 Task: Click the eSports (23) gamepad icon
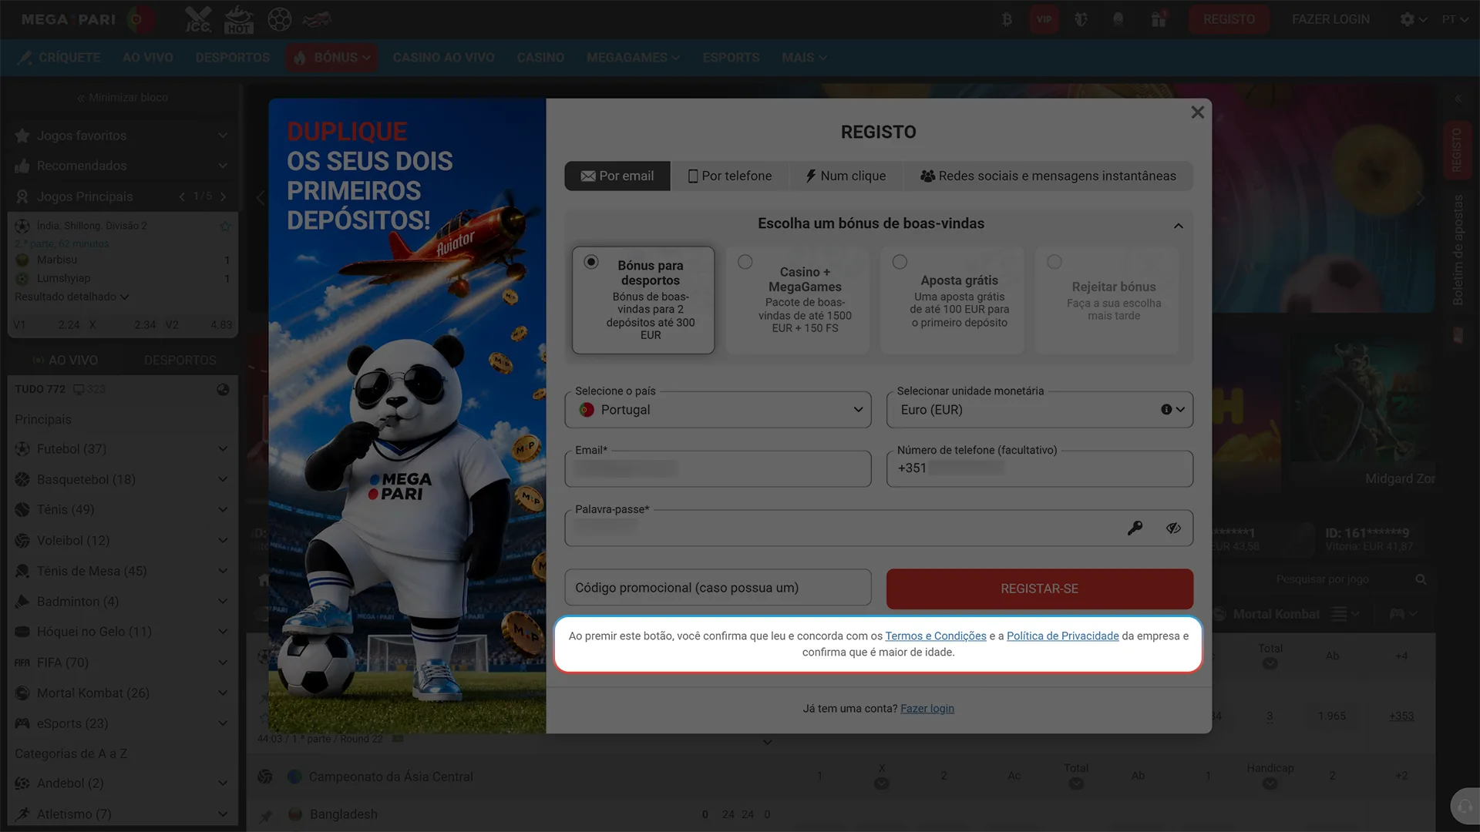click(x=22, y=723)
